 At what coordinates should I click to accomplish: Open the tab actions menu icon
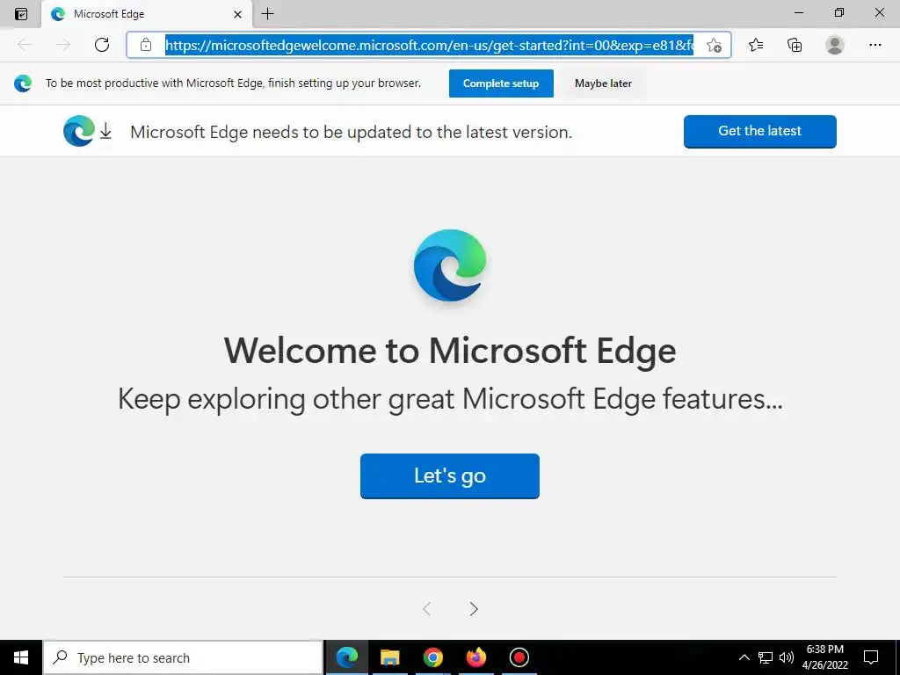tap(21, 14)
